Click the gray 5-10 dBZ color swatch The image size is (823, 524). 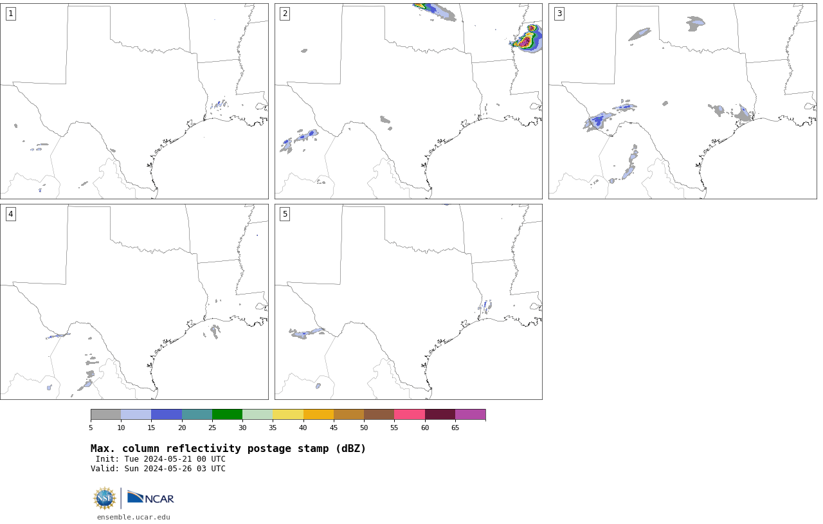click(x=105, y=415)
